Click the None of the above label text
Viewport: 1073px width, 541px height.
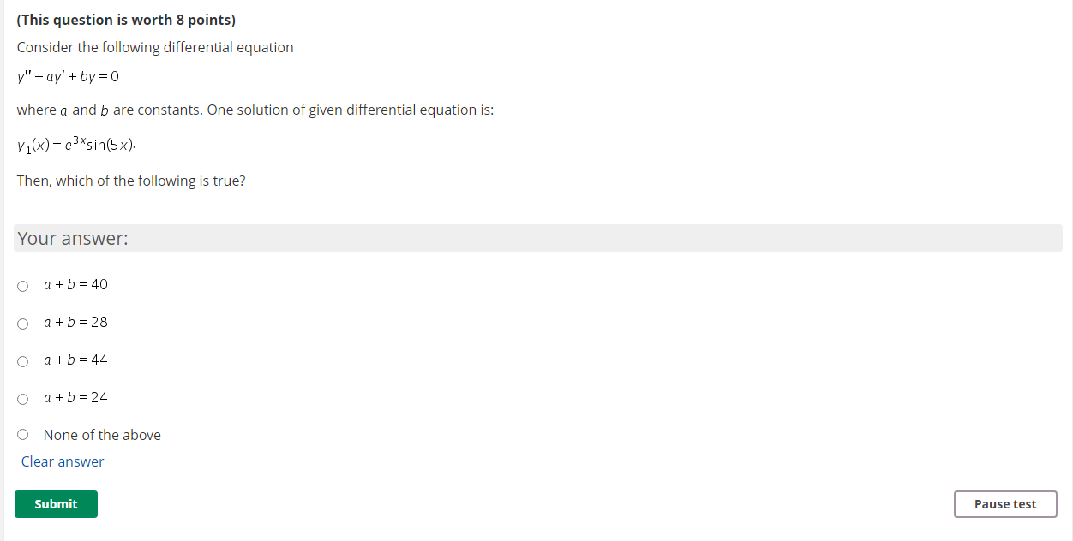(x=101, y=435)
